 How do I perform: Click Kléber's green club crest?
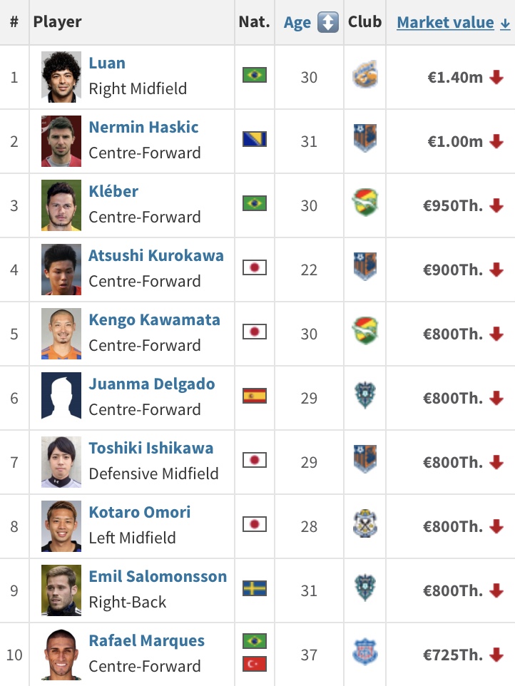pyautogui.click(x=365, y=204)
